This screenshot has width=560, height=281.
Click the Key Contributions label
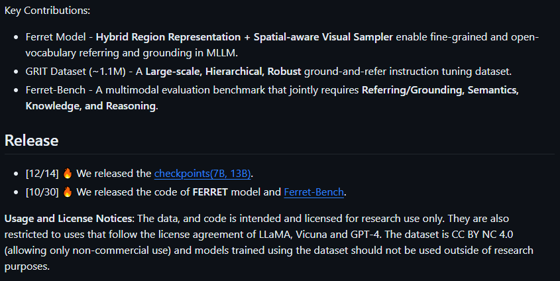pyautogui.click(x=48, y=11)
